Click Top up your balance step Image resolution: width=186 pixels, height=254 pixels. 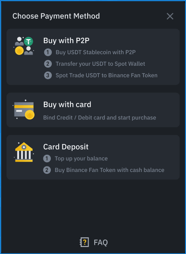coord(81,158)
